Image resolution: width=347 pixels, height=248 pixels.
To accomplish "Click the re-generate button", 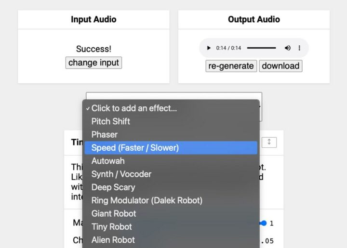I will 231,66.
